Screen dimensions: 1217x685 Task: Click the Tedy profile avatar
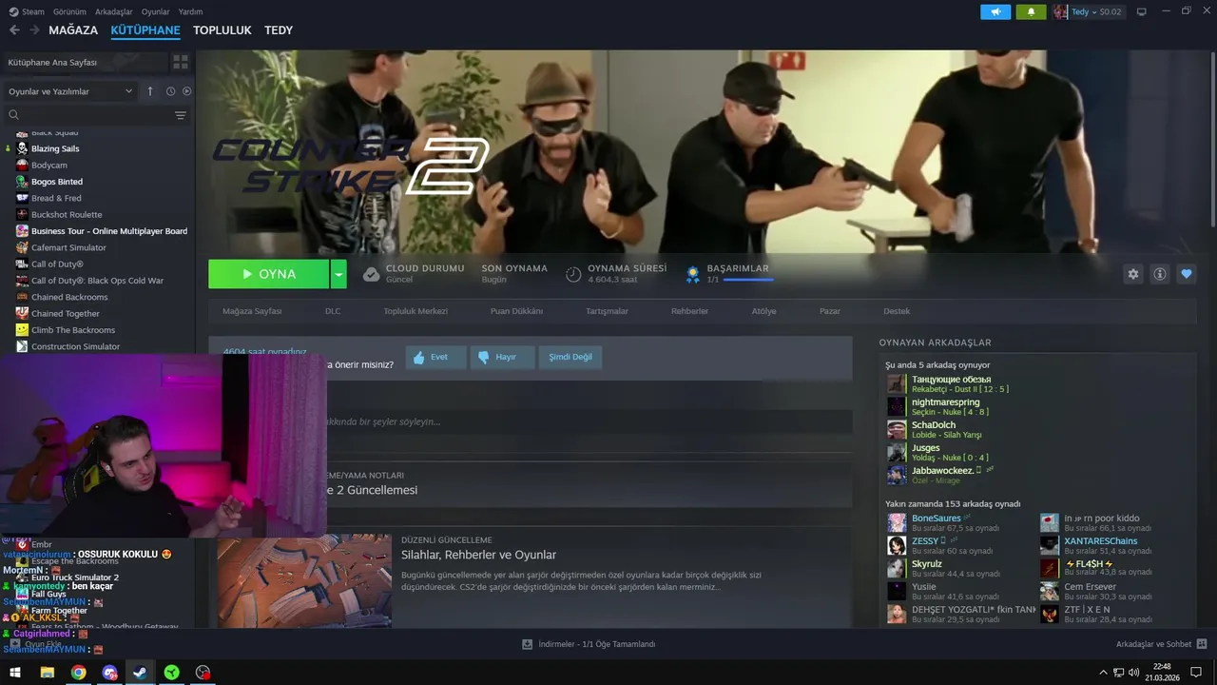point(1060,11)
